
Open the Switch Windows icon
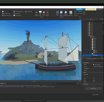click(71, 13)
